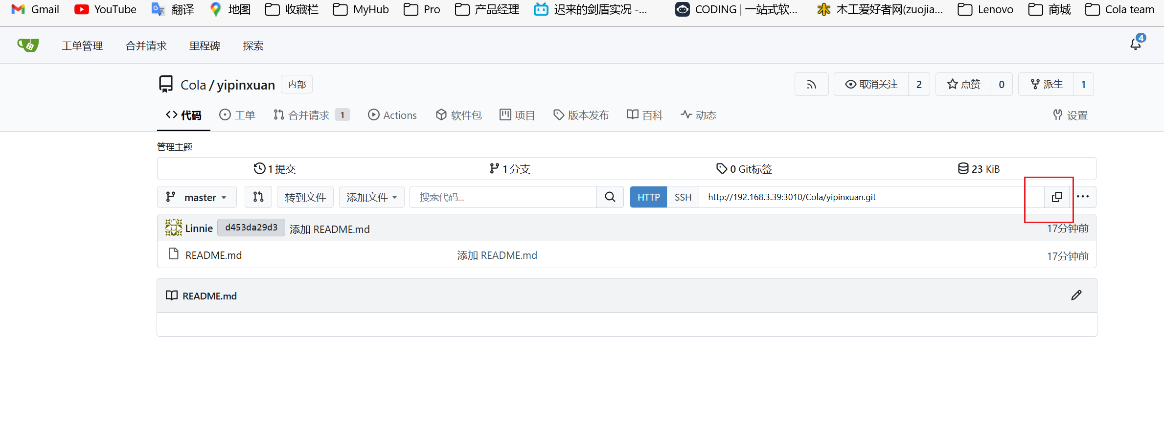The image size is (1164, 435).
Task: Switch to the 项目 tab
Action: 517,115
